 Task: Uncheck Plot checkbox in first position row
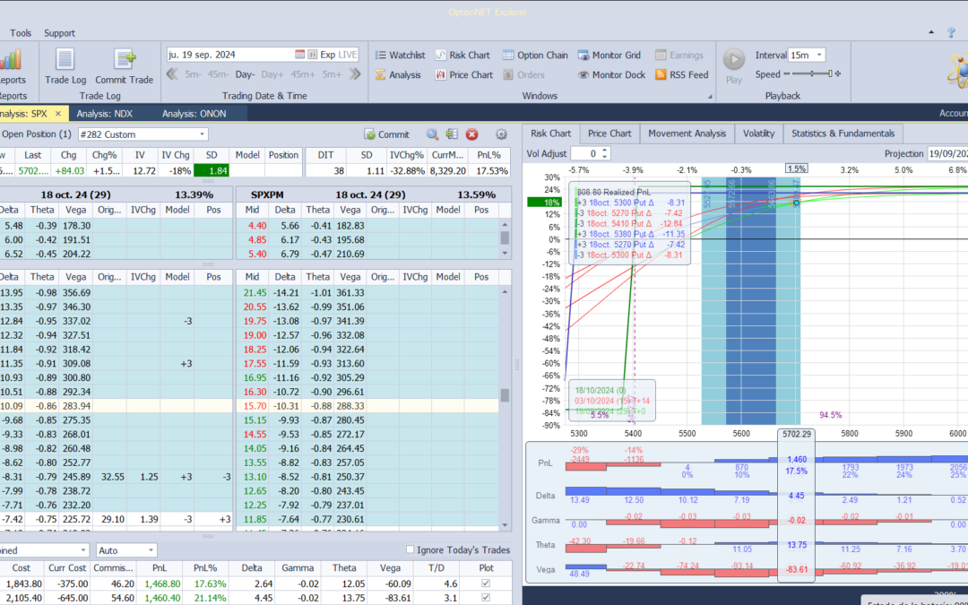tap(486, 583)
